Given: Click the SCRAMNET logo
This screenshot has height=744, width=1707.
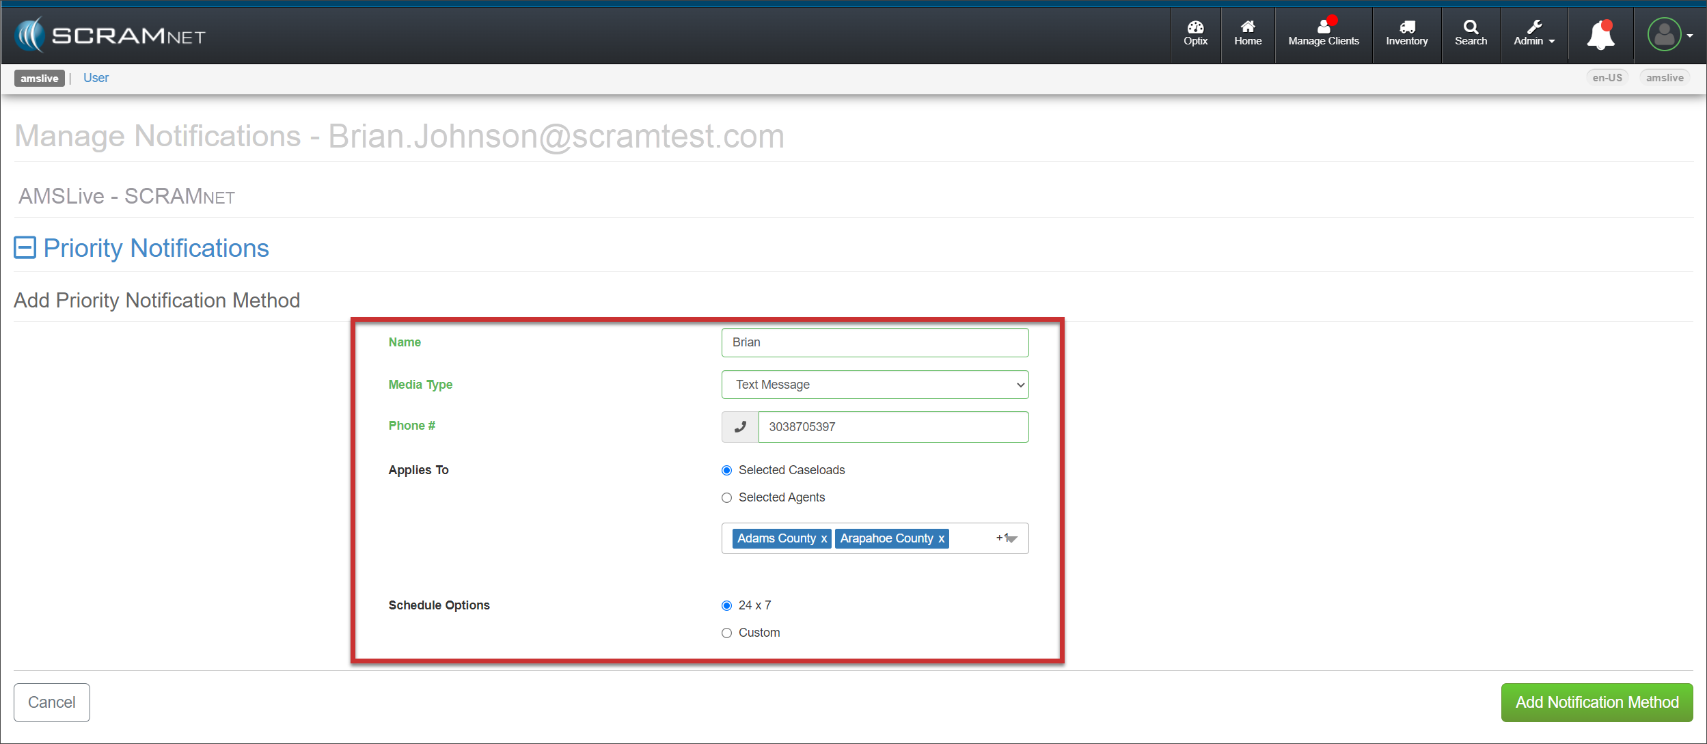Looking at the screenshot, I should tap(111, 36).
